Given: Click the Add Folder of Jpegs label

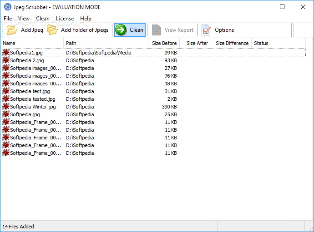Looking at the screenshot, I should 85,30.
